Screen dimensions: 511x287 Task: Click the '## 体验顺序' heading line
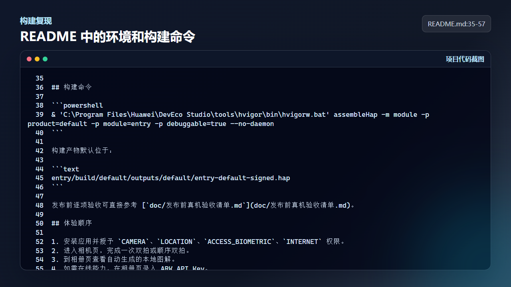[x=72, y=224]
